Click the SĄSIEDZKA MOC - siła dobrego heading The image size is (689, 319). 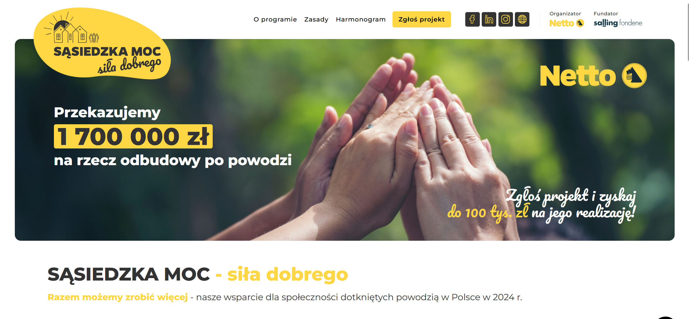pos(198,274)
